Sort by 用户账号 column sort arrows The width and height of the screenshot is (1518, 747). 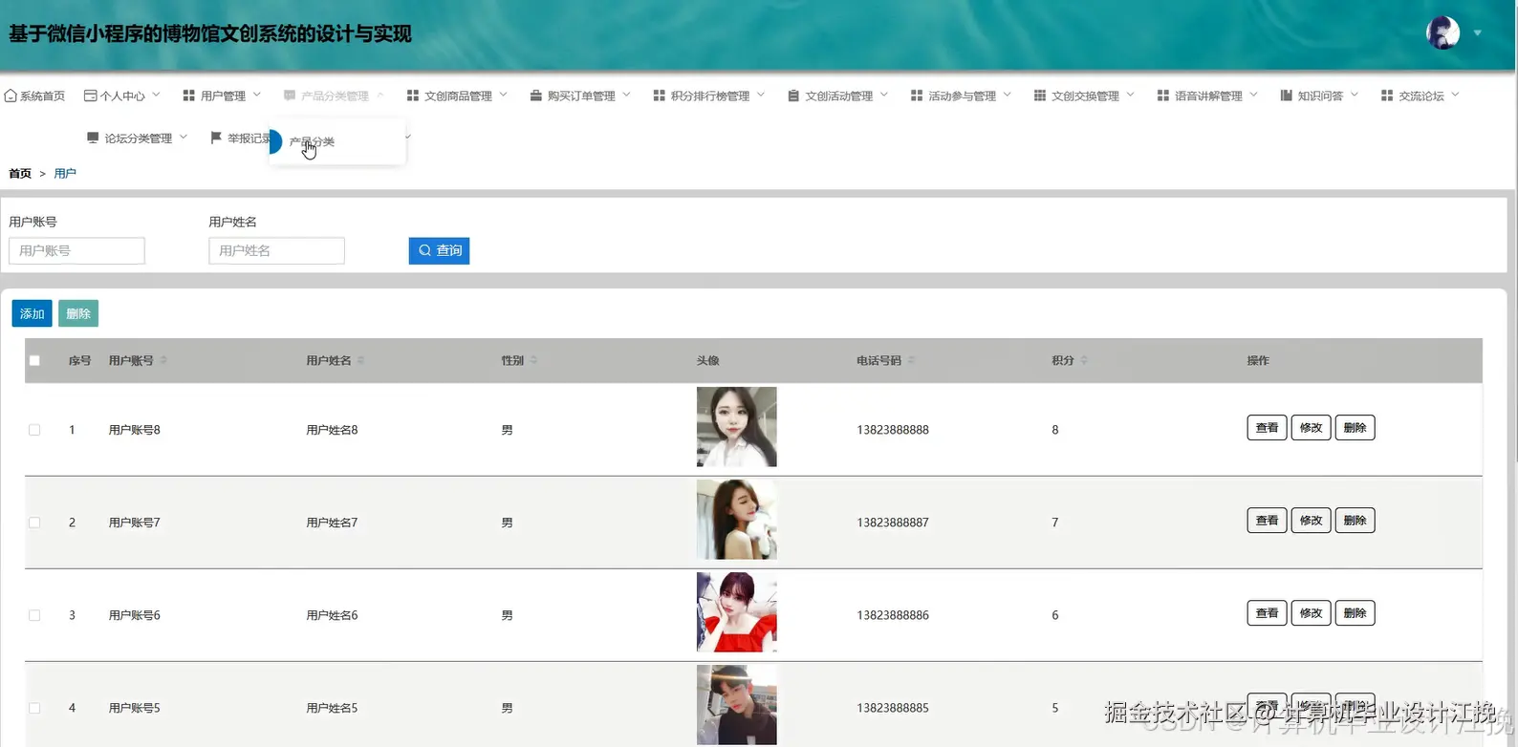[163, 360]
